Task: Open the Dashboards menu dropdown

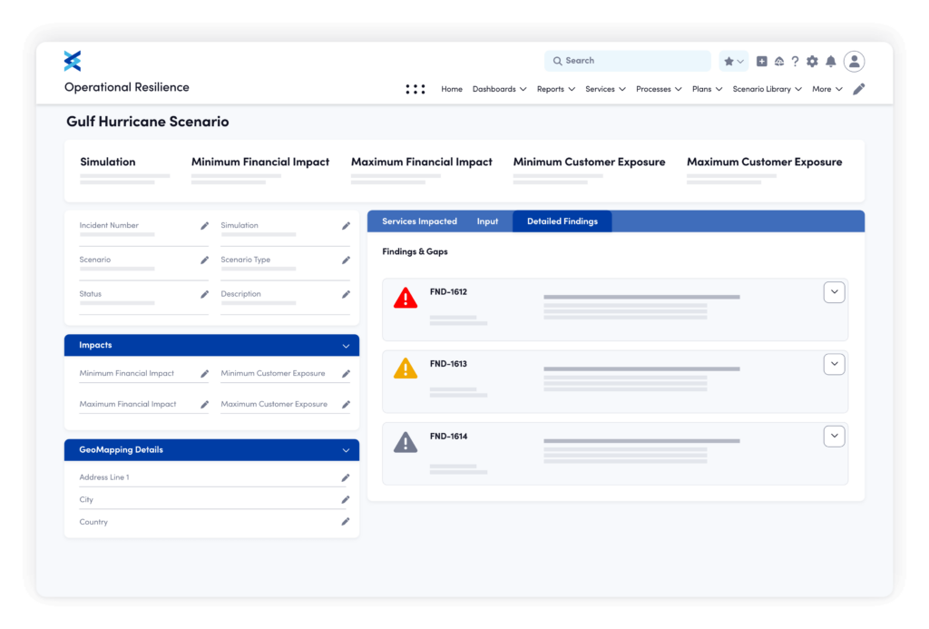Action: click(500, 89)
